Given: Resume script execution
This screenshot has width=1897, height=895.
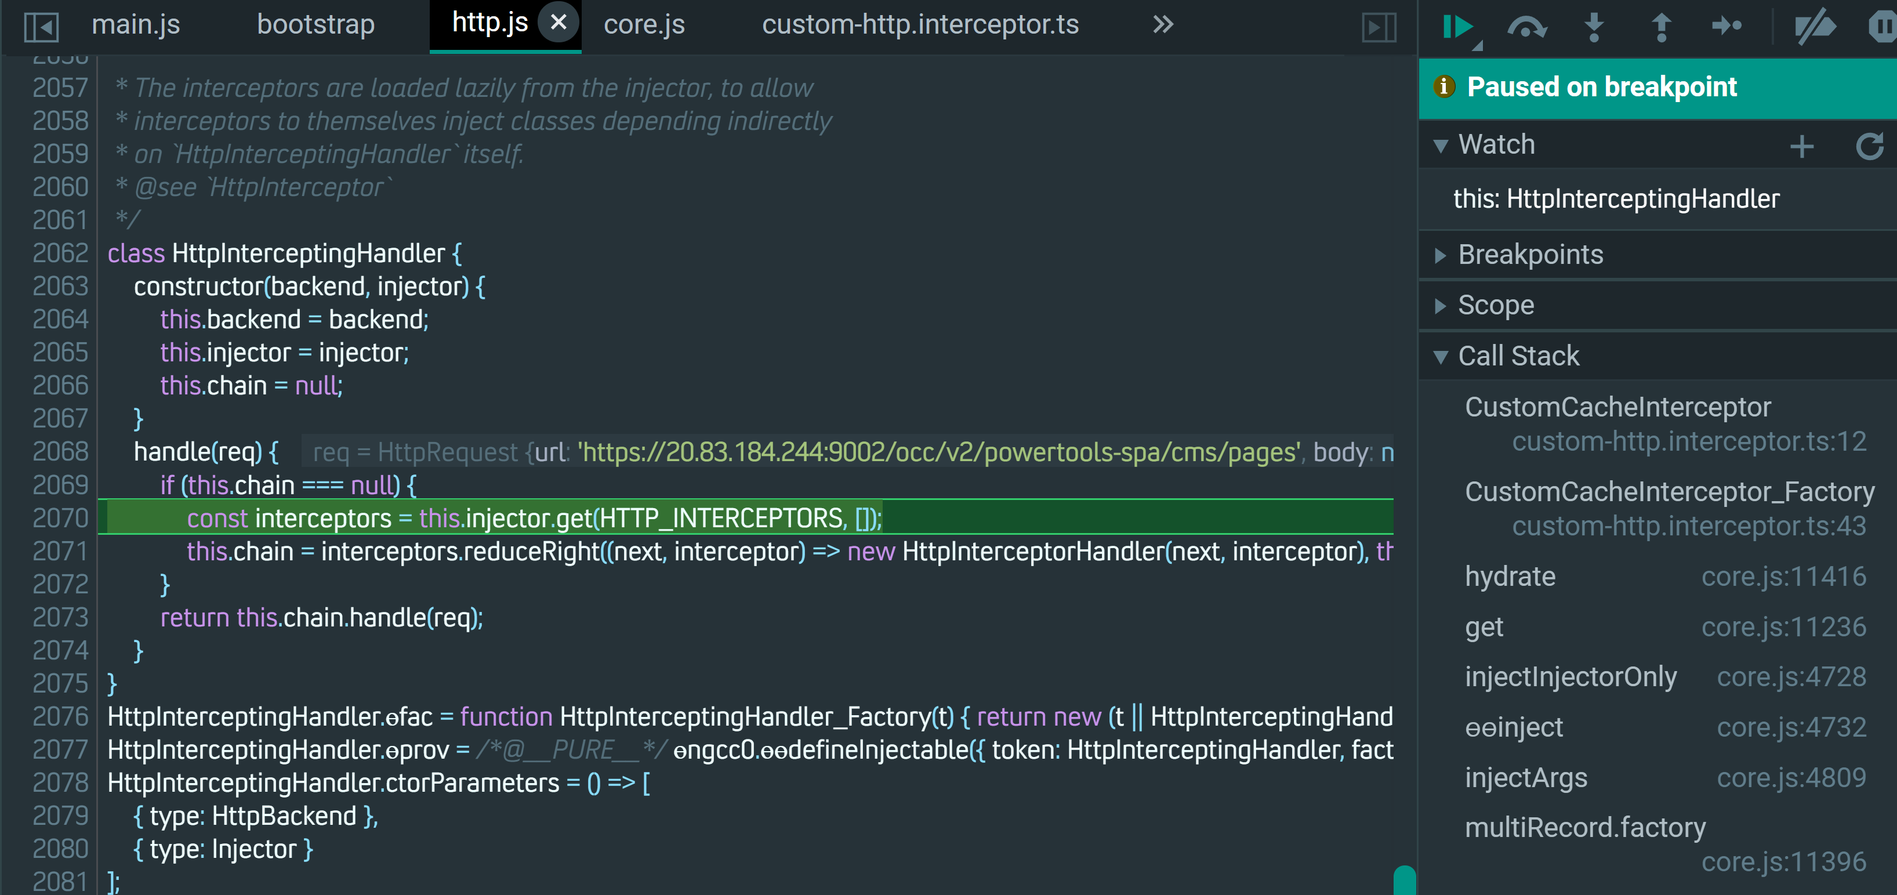Looking at the screenshot, I should (x=1457, y=27).
